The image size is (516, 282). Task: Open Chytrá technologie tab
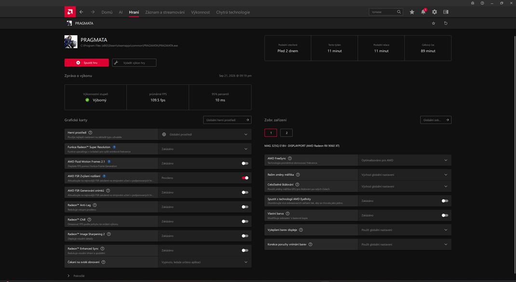click(x=233, y=12)
